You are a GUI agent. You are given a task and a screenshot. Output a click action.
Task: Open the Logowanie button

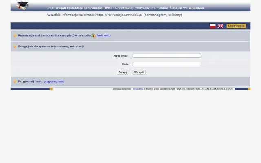(x=236, y=26)
